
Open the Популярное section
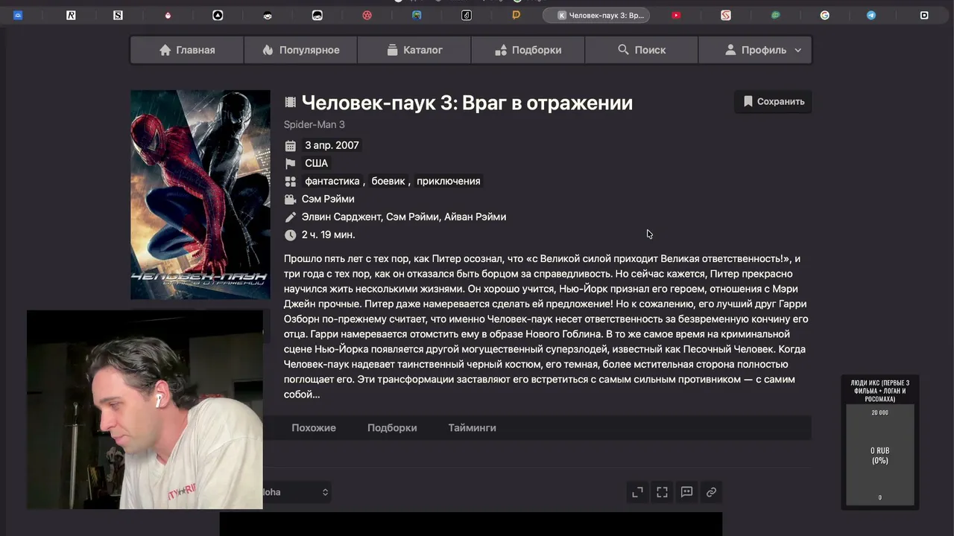(x=300, y=50)
